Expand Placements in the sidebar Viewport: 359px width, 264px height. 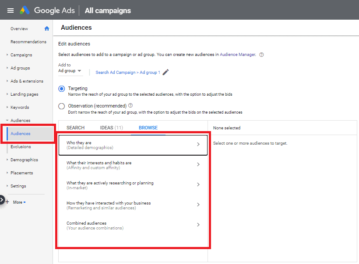pos(7,173)
